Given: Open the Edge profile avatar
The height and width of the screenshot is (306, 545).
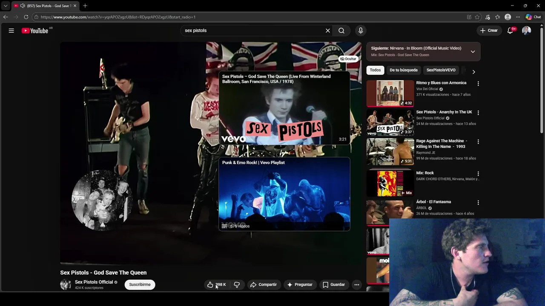Looking at the screenshot, I should (508, 17).
